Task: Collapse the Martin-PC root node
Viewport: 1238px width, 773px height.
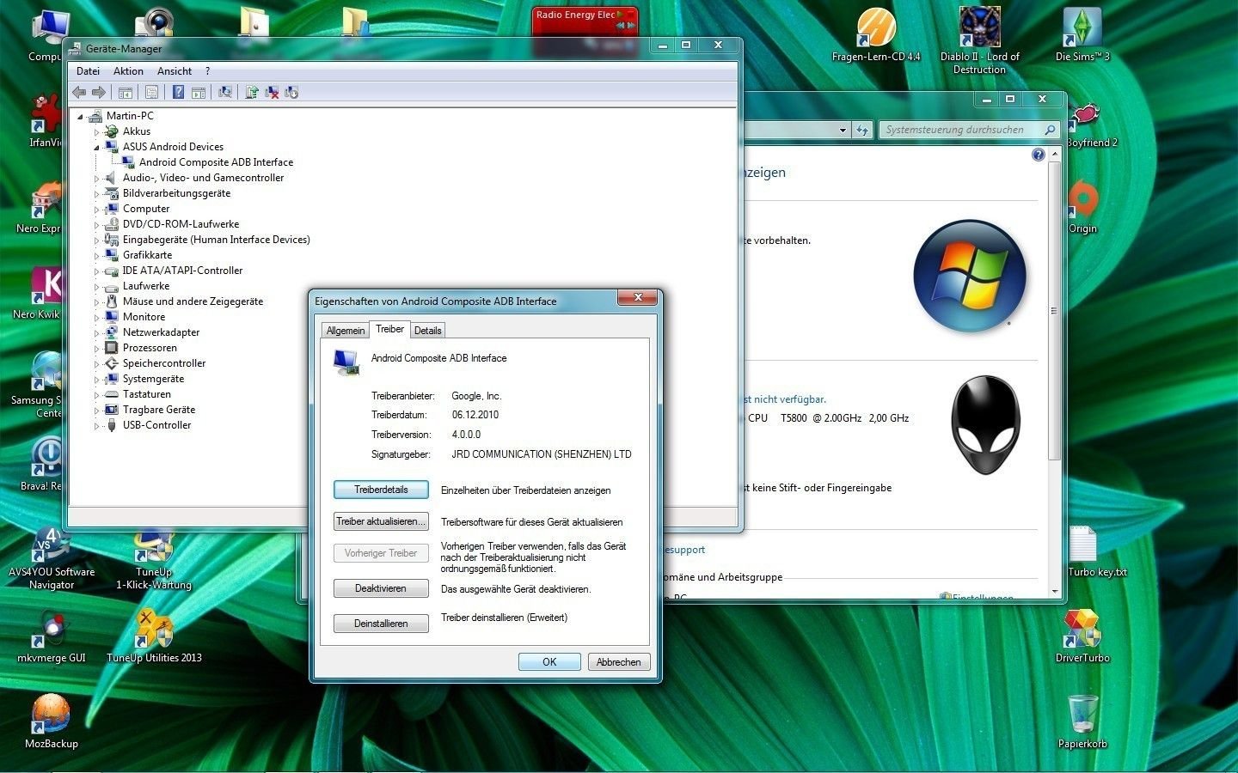Action: (x=81, y=117)
